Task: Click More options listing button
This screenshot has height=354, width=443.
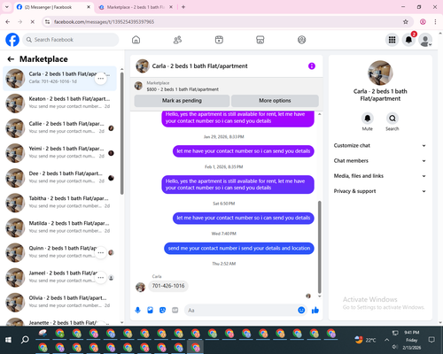Action: click(x=275, y=101)
